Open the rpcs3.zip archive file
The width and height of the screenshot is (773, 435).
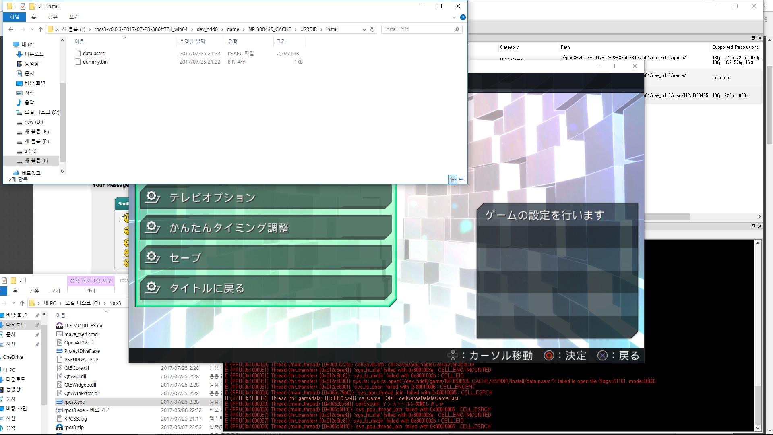74,427
